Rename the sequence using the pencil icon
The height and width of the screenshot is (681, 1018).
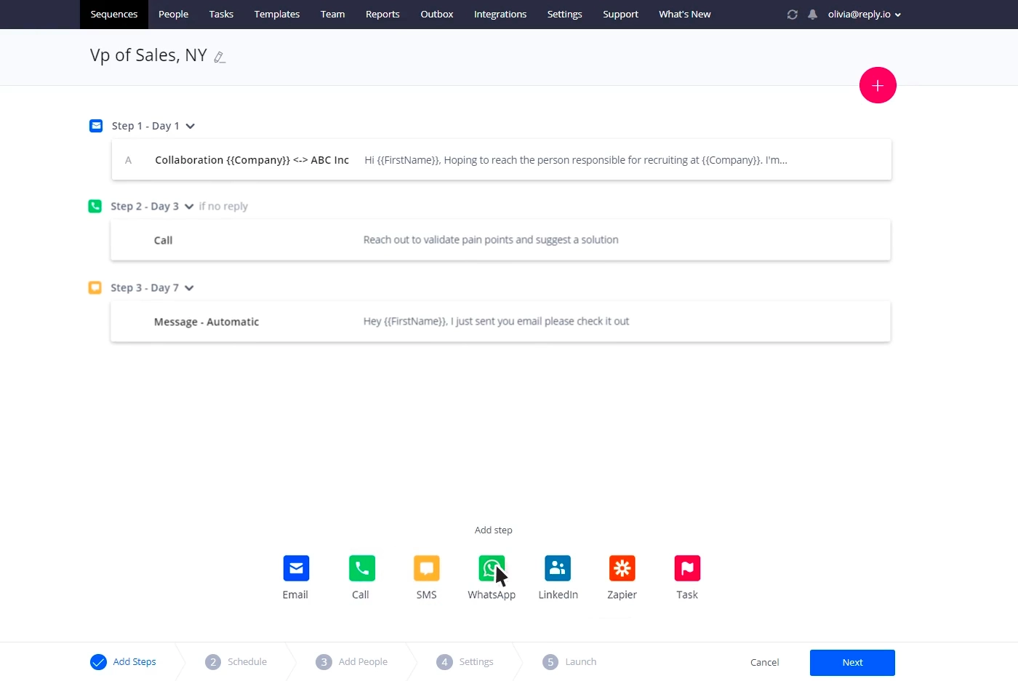coord(220,56)
